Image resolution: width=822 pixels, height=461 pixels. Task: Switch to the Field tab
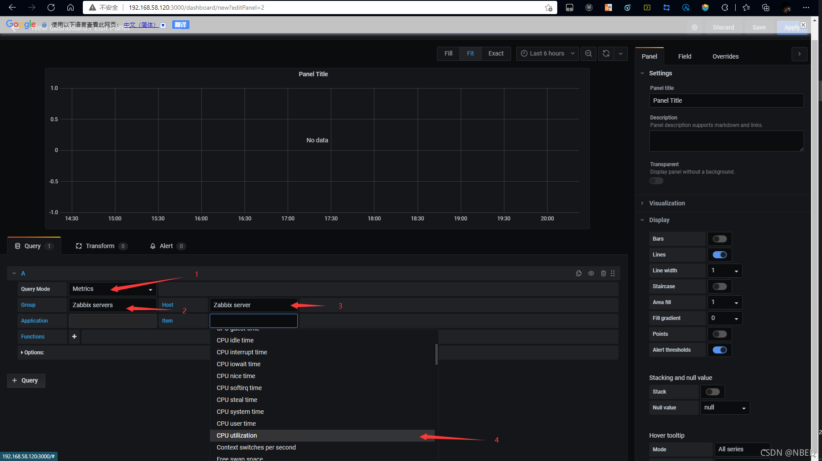(685, 56)
